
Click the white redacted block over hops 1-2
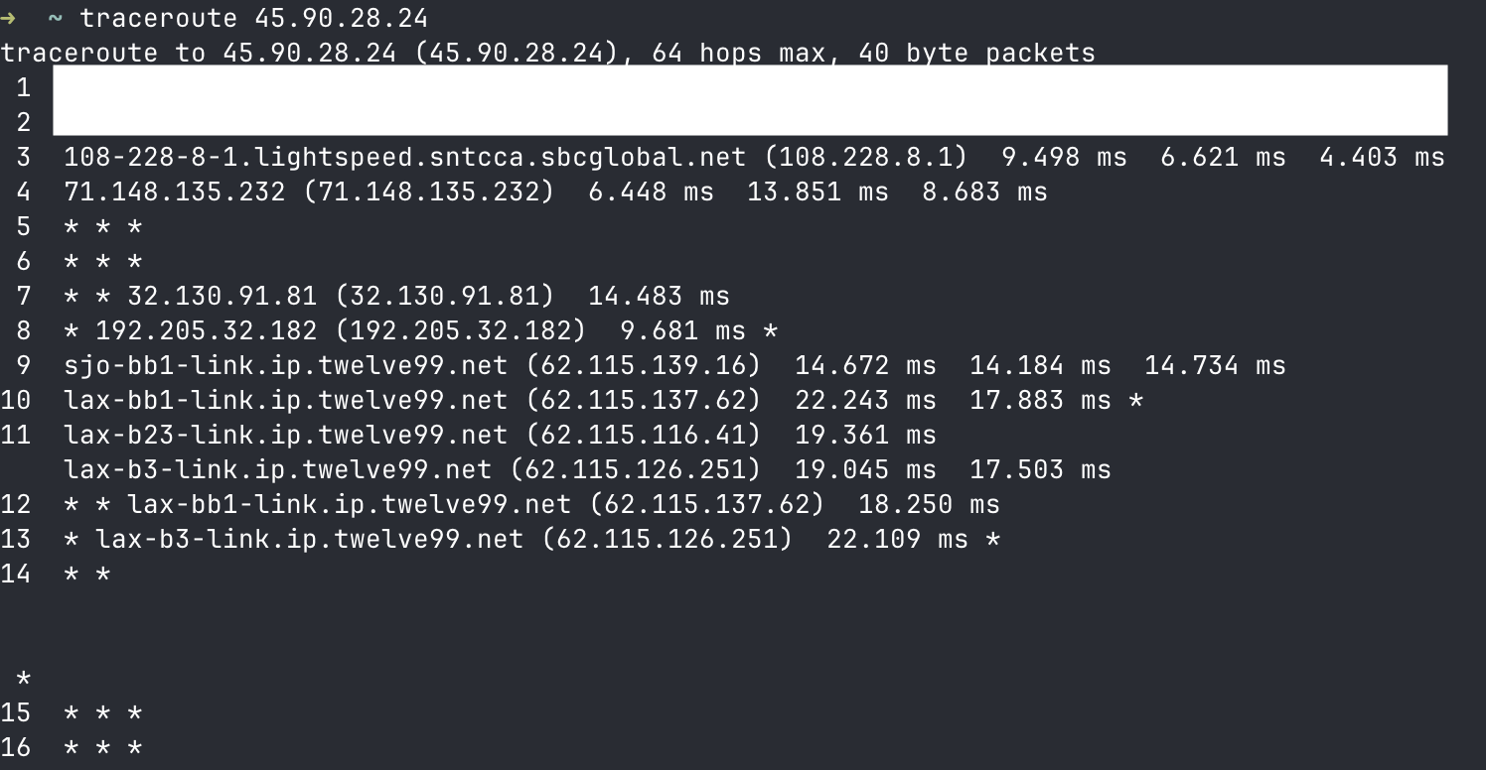[749, 100]
